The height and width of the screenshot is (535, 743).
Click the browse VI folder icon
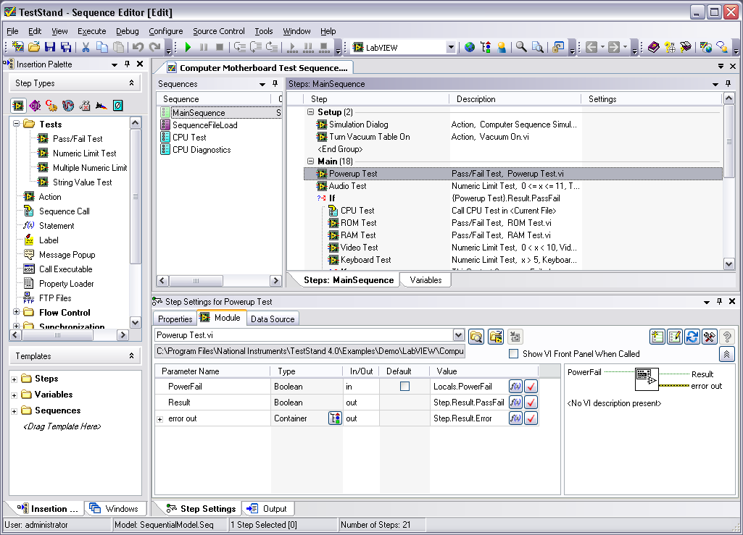coord(476,336)
